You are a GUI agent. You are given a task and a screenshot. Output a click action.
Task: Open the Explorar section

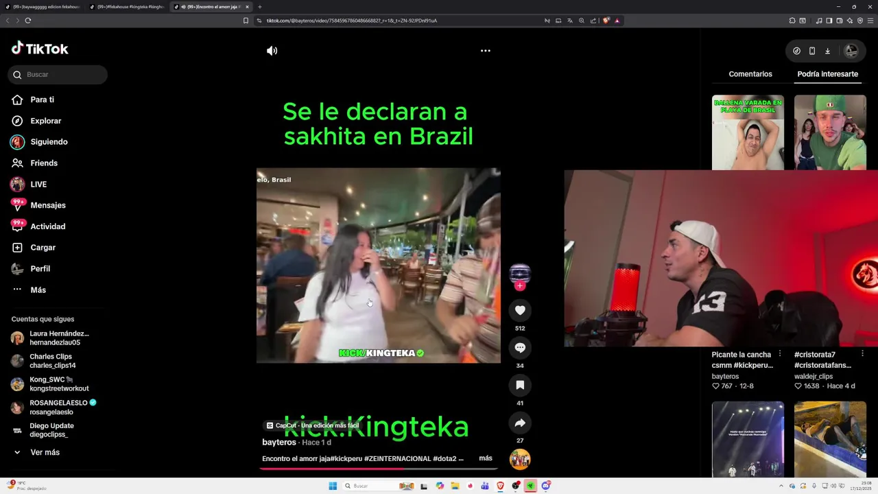tap(45, 121)
